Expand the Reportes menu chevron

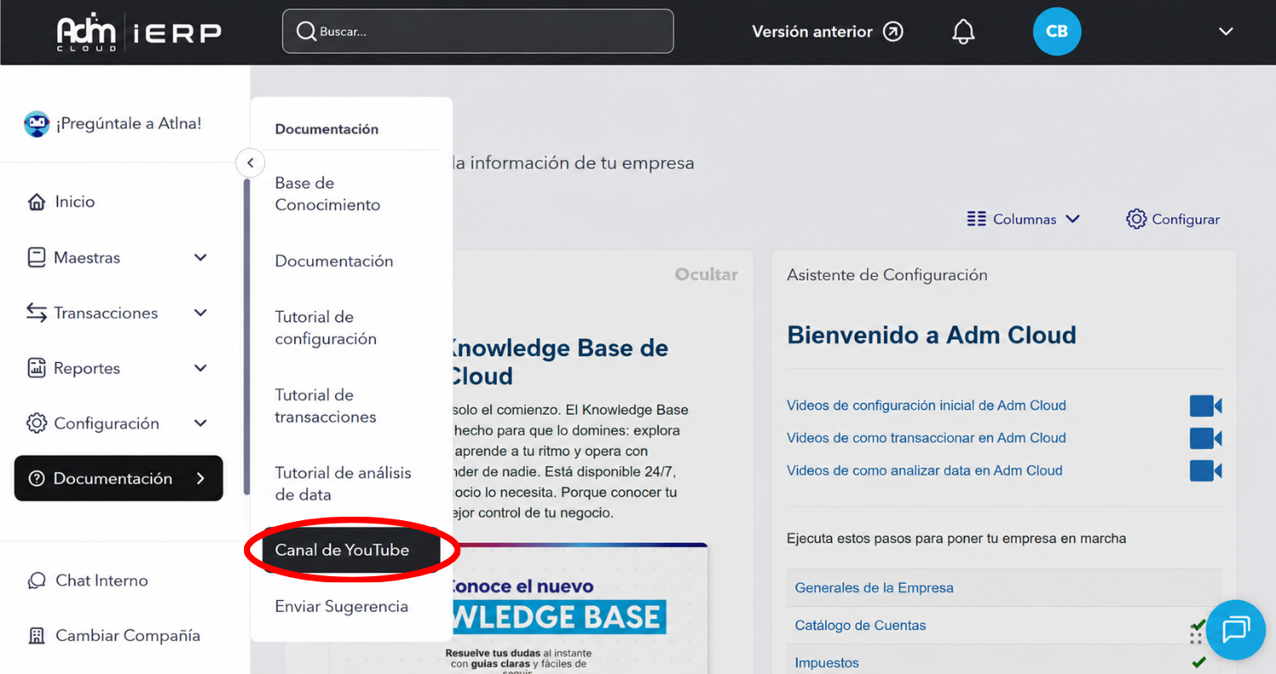click(x=201, y=368)
